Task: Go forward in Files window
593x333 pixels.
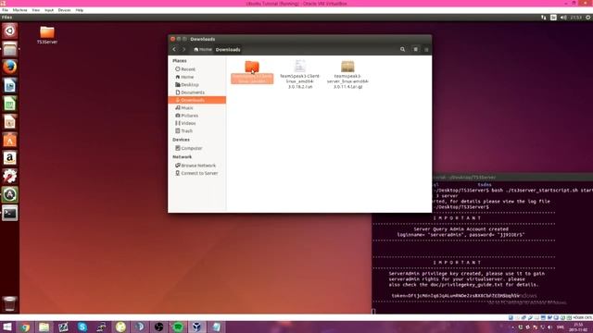Action: (184, 49)
